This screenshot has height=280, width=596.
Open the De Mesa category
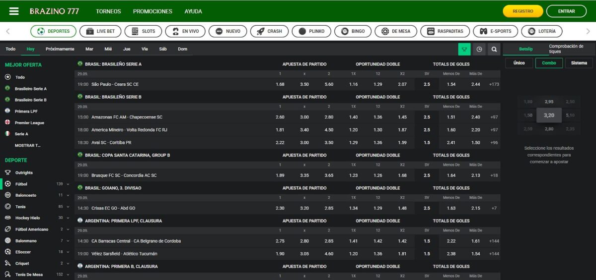(x=395, y=31)
